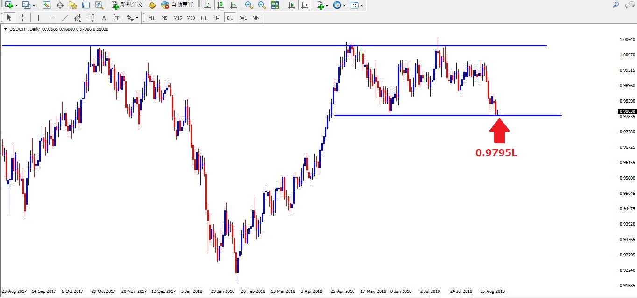Screen dimensions: 637x298
Task: Select the text label tool
Action: (x=104, y=18)
